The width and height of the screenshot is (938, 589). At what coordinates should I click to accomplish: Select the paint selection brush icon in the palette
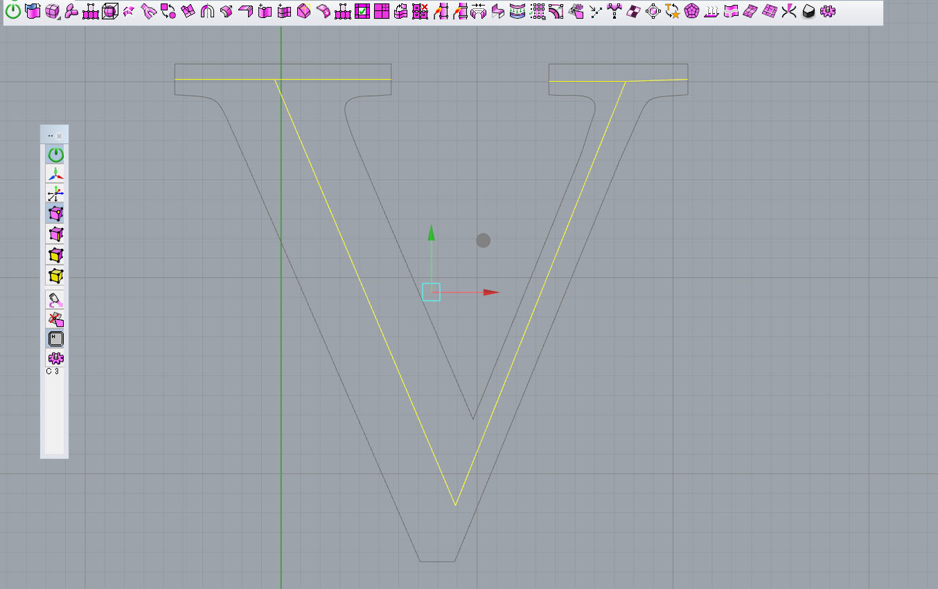coord(55,299)
